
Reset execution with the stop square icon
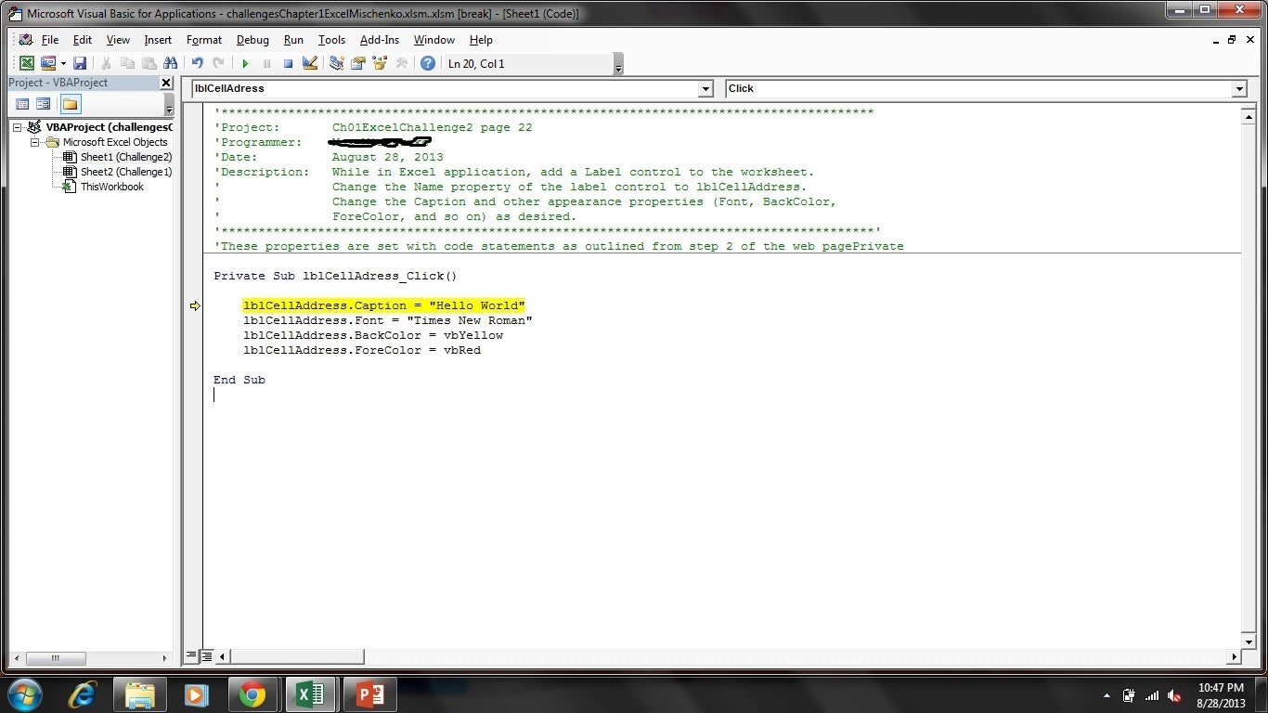(x=288, y=63)
